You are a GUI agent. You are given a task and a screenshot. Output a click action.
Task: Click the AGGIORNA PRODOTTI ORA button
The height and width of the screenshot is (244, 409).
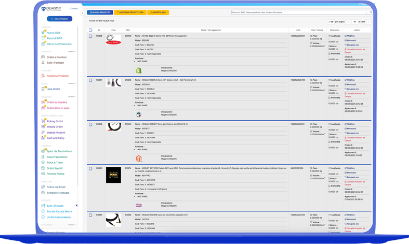tap(130, 12)
